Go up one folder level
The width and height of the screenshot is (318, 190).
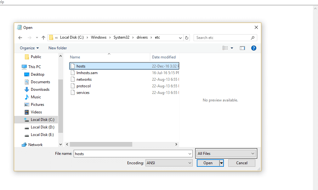tap(43, 38)
